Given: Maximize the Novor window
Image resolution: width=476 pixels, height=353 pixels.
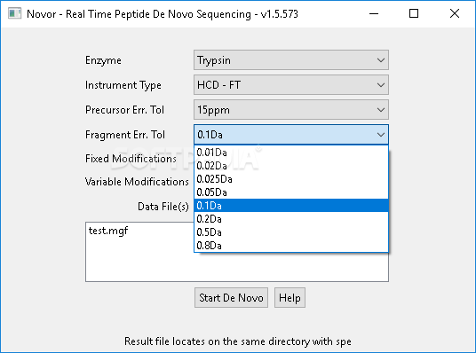Looking at the screenshot, I should tap(414, 13).
